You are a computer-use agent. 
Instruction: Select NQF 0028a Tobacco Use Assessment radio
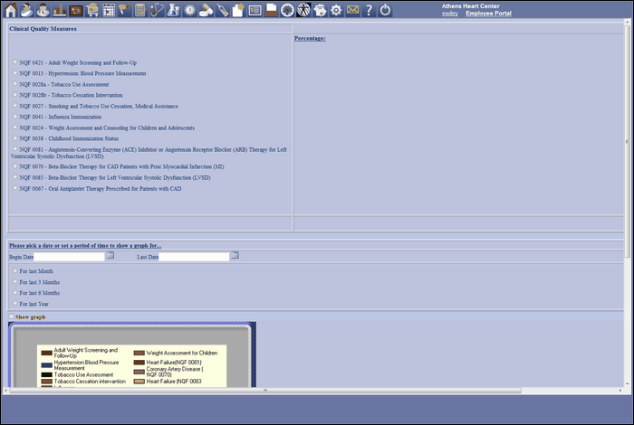pyautogui.click(x=15, y=83)
